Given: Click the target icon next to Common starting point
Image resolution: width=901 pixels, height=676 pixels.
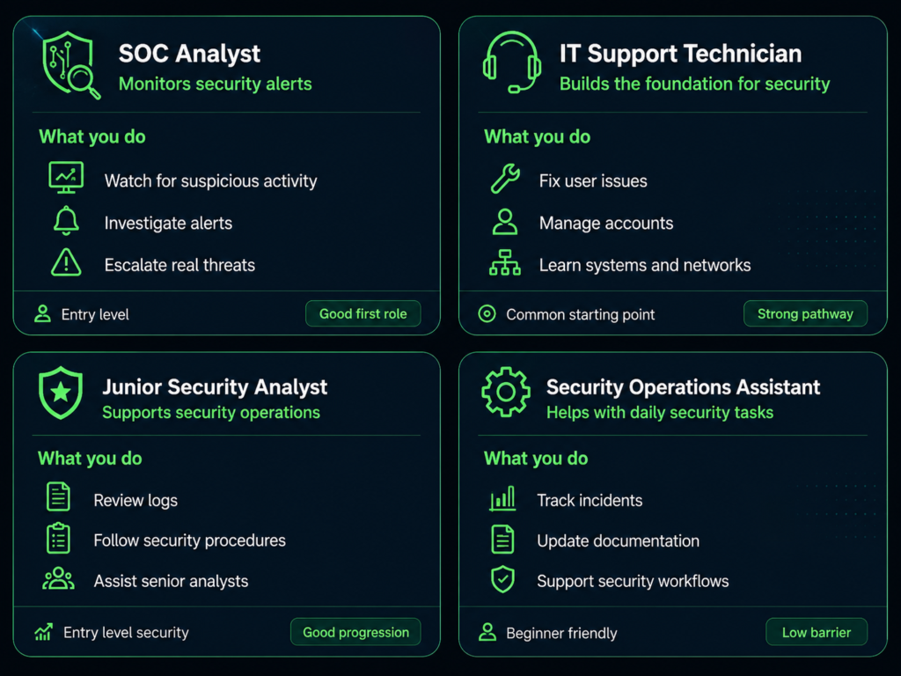Looking at the screenshot, I should point(487,314).
